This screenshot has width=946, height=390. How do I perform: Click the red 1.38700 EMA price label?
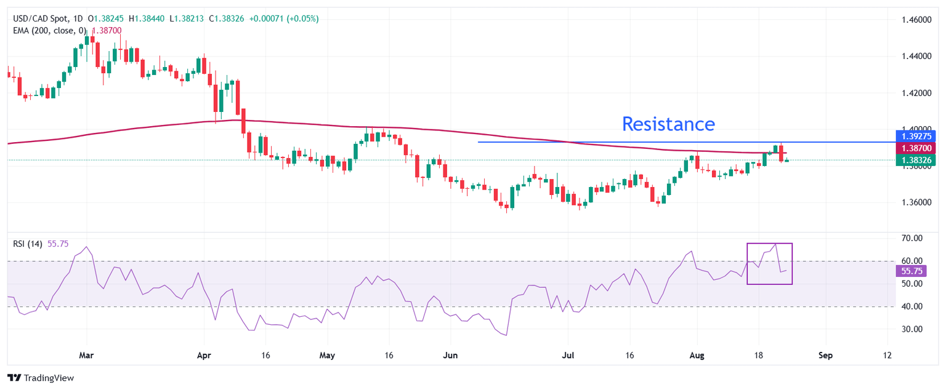pos(915,148)
